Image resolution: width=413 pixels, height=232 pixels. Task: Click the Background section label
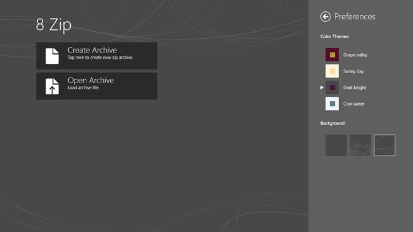(x=333, y=123)
